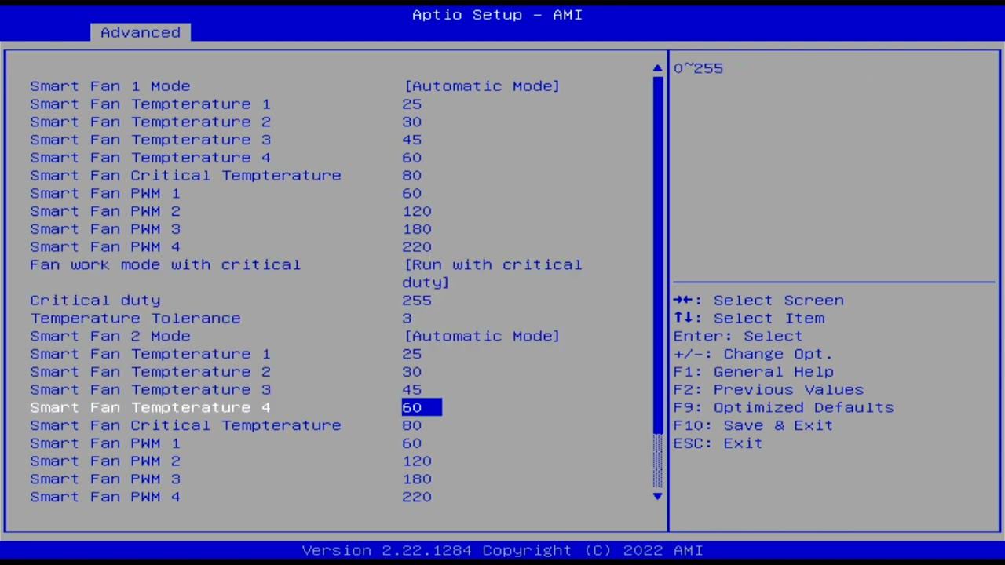This screenshot has height=565, width=1005.
Task: Select the Smart Fan 2 Mode setting label
Action: click(x=110, y=336)
